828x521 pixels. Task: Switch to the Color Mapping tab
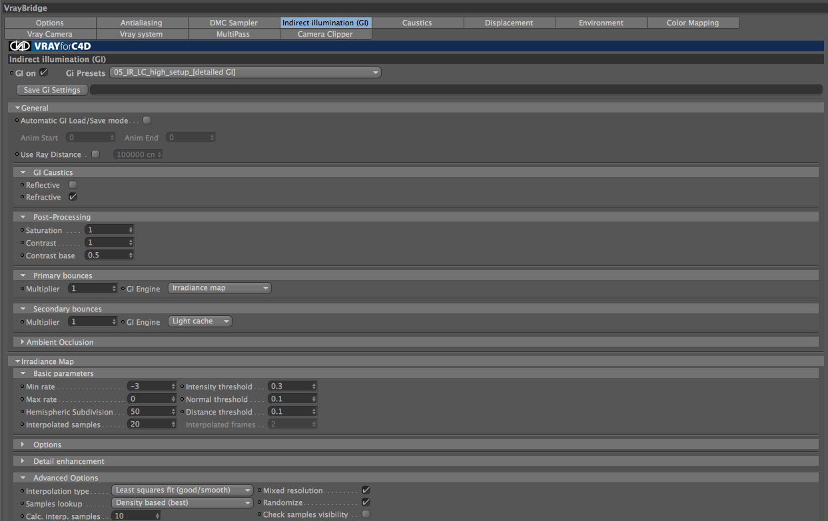(x=693, y=23)
